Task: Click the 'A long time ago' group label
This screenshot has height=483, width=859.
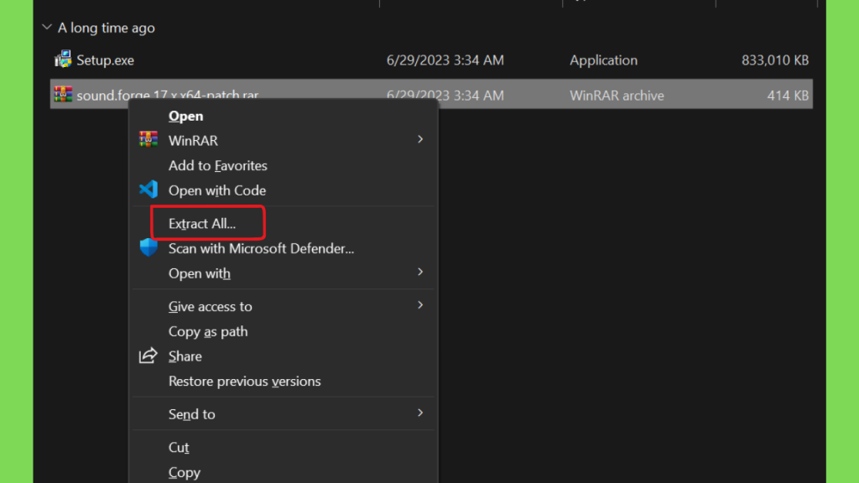Action: (107, 28)
